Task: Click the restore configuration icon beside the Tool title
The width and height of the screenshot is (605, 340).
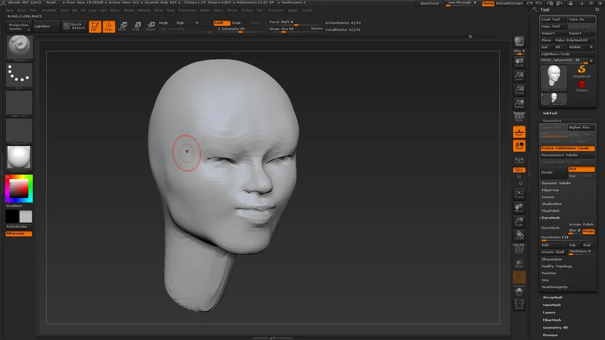Action: pyautogui.click(x=597, y=9)
